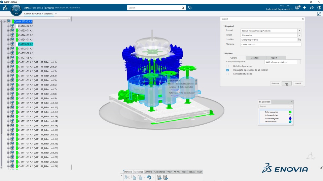Enable With Configuration checkbox
Image resolution: width=323 pixels, height=181 pixels.
point(227,66)
